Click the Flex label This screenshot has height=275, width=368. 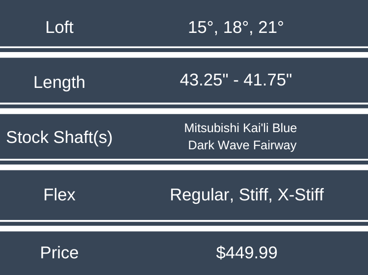coord(59,195)
